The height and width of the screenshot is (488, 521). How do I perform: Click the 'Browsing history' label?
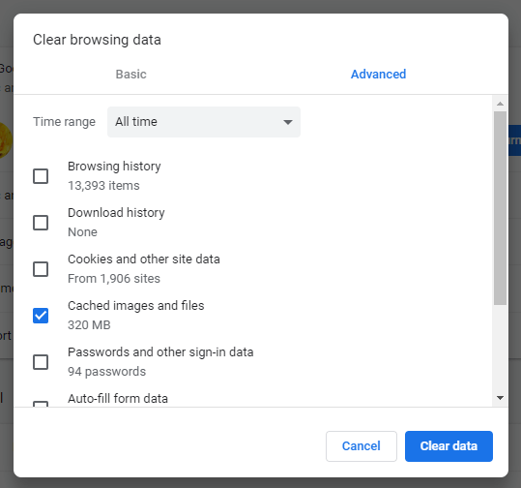click(114, 167)
